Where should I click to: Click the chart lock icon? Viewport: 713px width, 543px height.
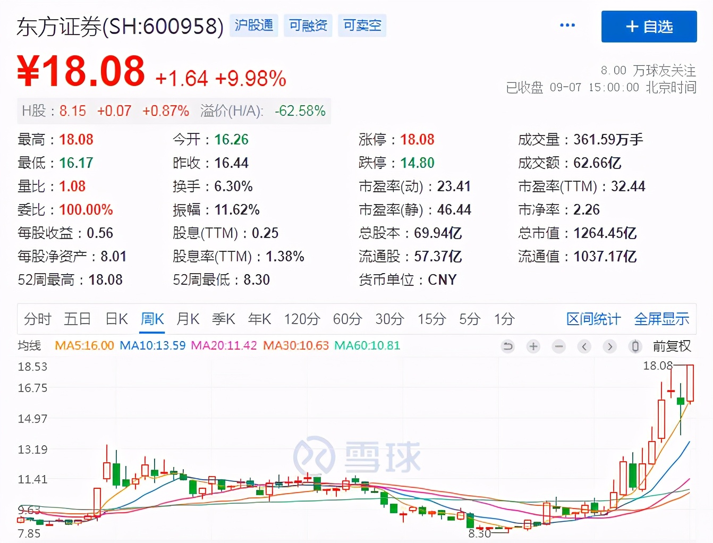[635, 347]
